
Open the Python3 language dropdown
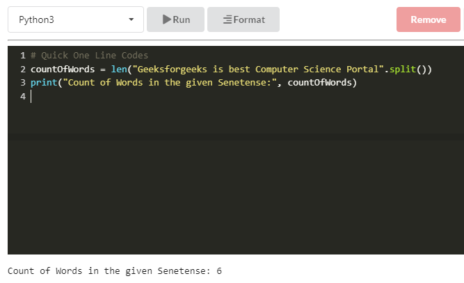pyautogui.click(x=75, y=19)
